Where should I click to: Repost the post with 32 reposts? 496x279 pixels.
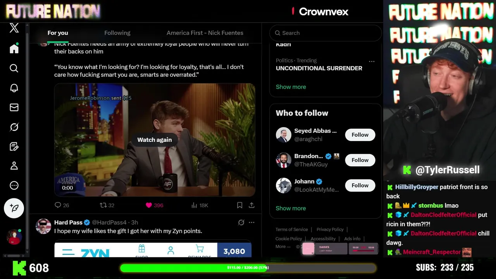107,205
